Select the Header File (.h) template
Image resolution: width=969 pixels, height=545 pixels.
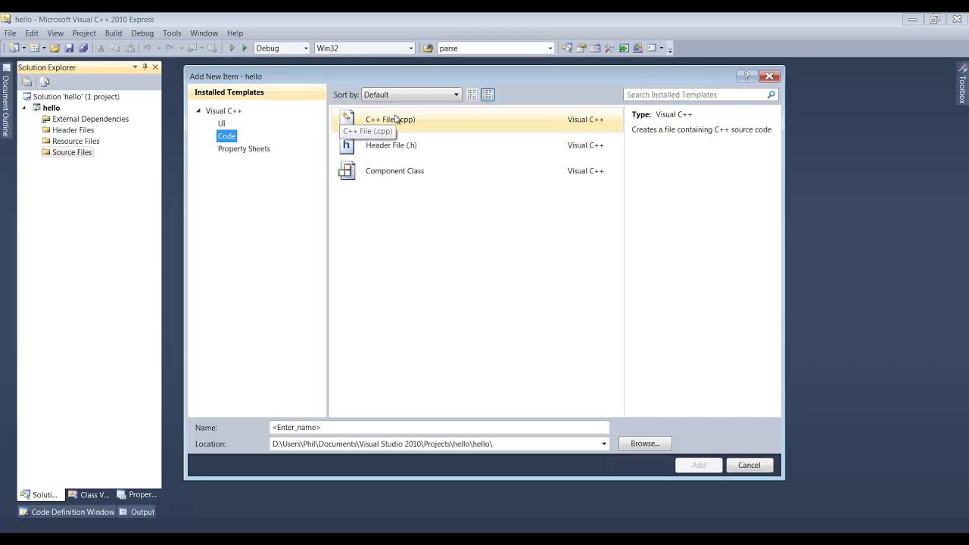coord(477,145)
